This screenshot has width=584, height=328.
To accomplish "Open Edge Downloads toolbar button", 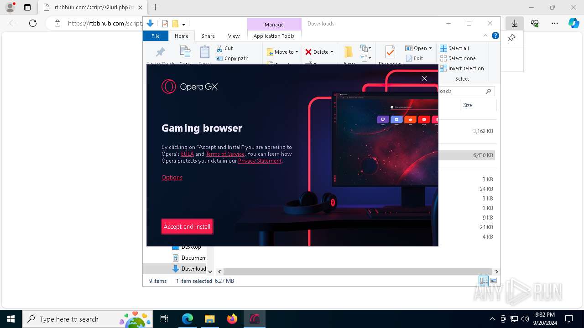I will coord(515,23).
